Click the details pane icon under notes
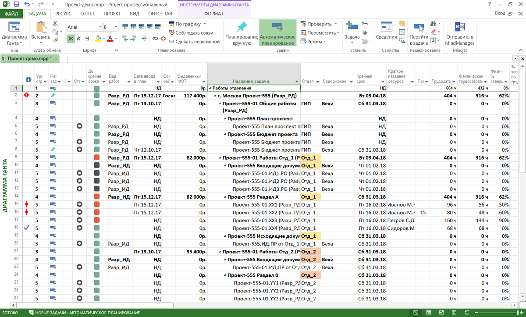The image size is (526, 317). pyautogui.click(x=403, y=32)
